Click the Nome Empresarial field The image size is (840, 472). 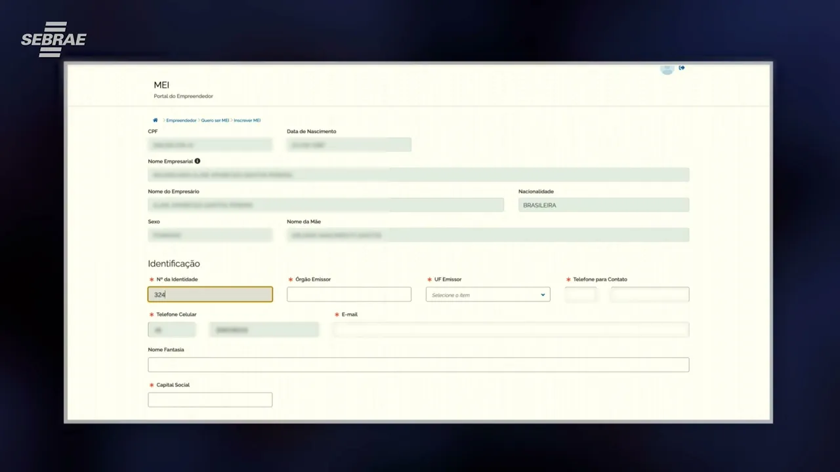(419, 175)
